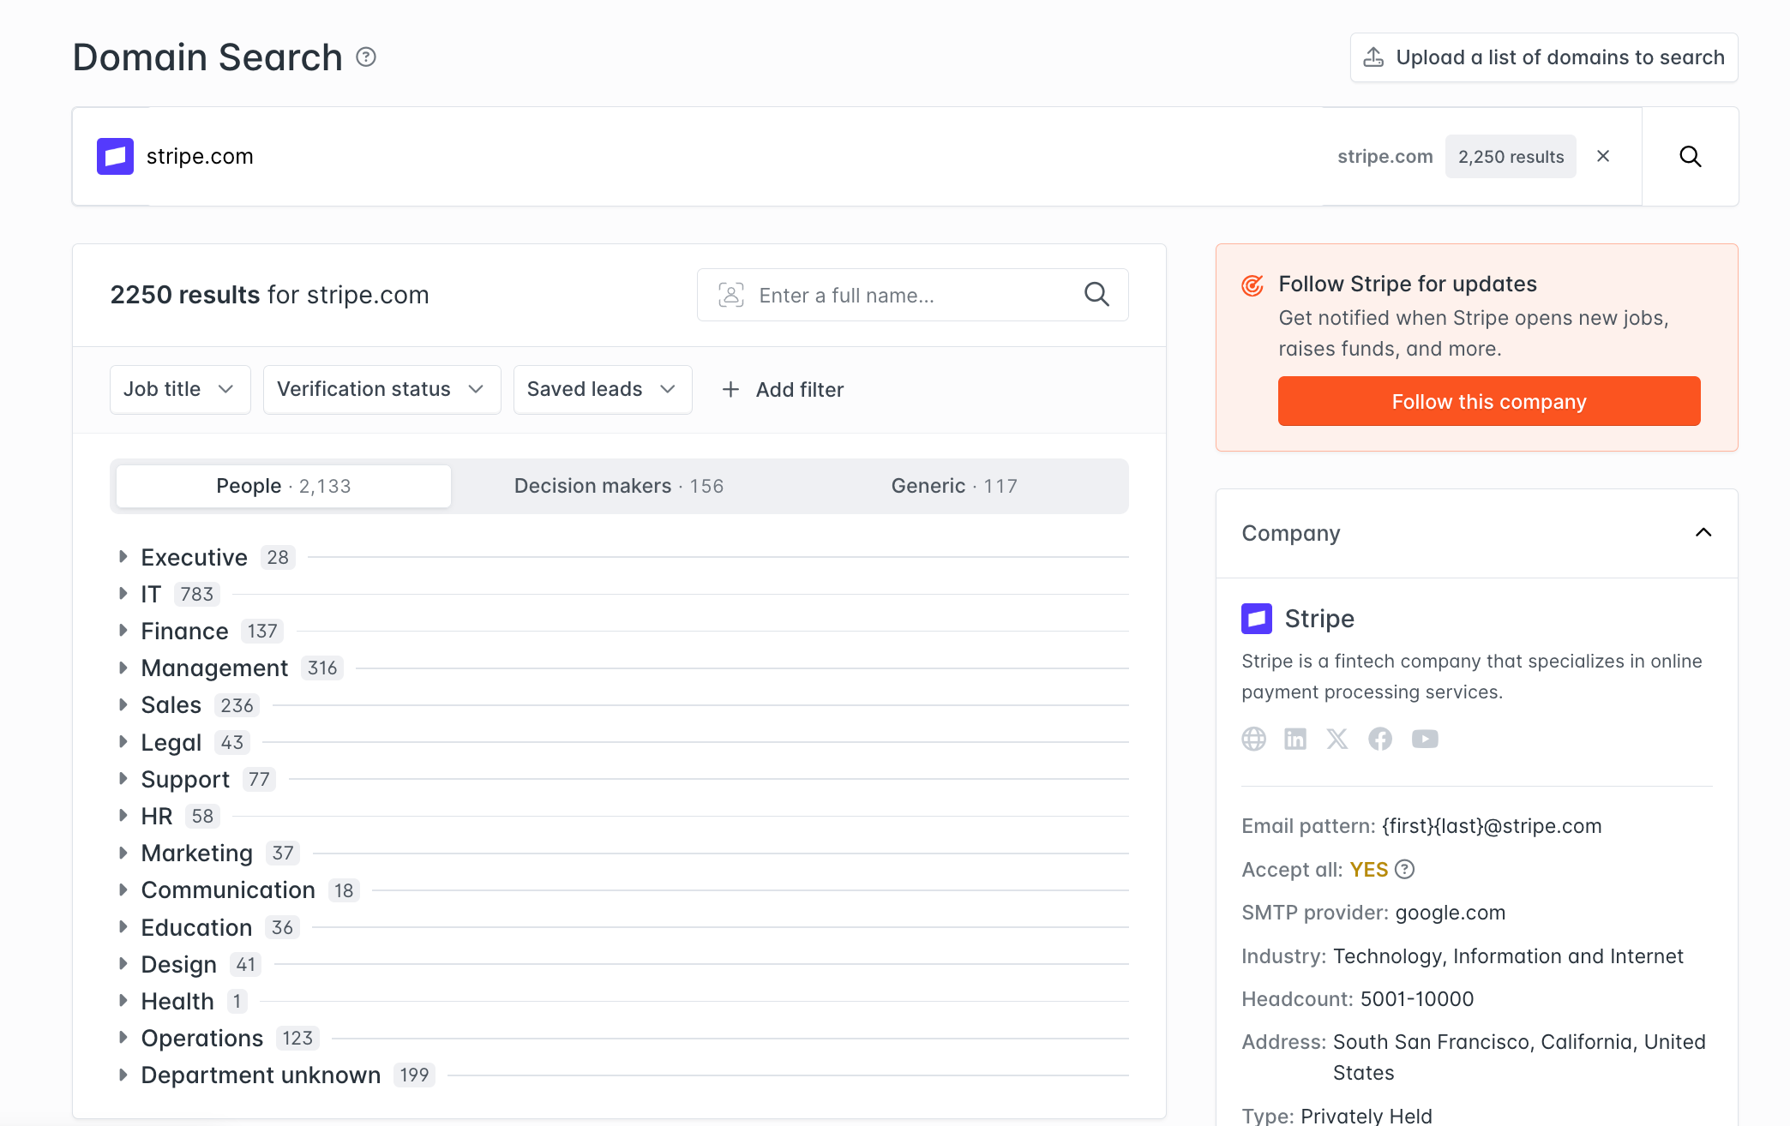Expand the Communication department group
Screen dimensions: 1790x1126
[123, 890]
